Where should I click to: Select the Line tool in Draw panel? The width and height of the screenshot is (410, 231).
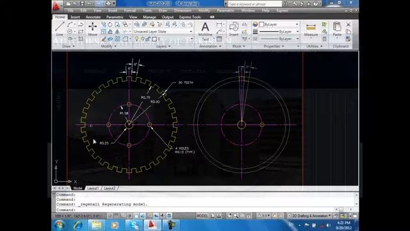click(x=60, y=28)
